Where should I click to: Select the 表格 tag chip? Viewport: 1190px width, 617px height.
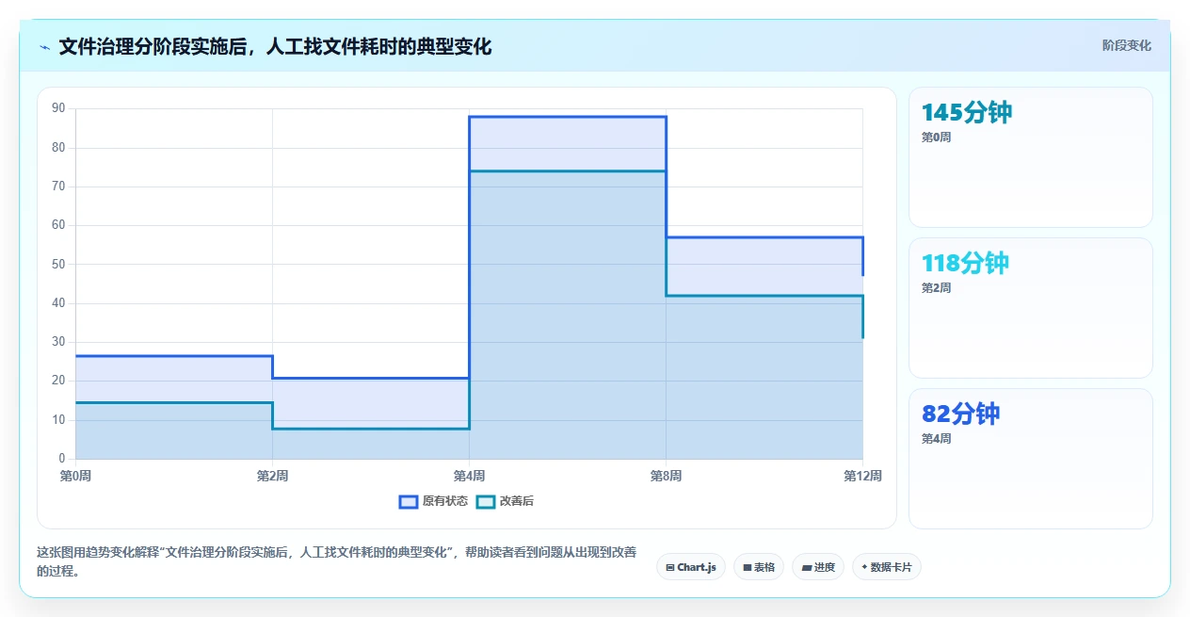pyautogui.click(x=759, y=567)
